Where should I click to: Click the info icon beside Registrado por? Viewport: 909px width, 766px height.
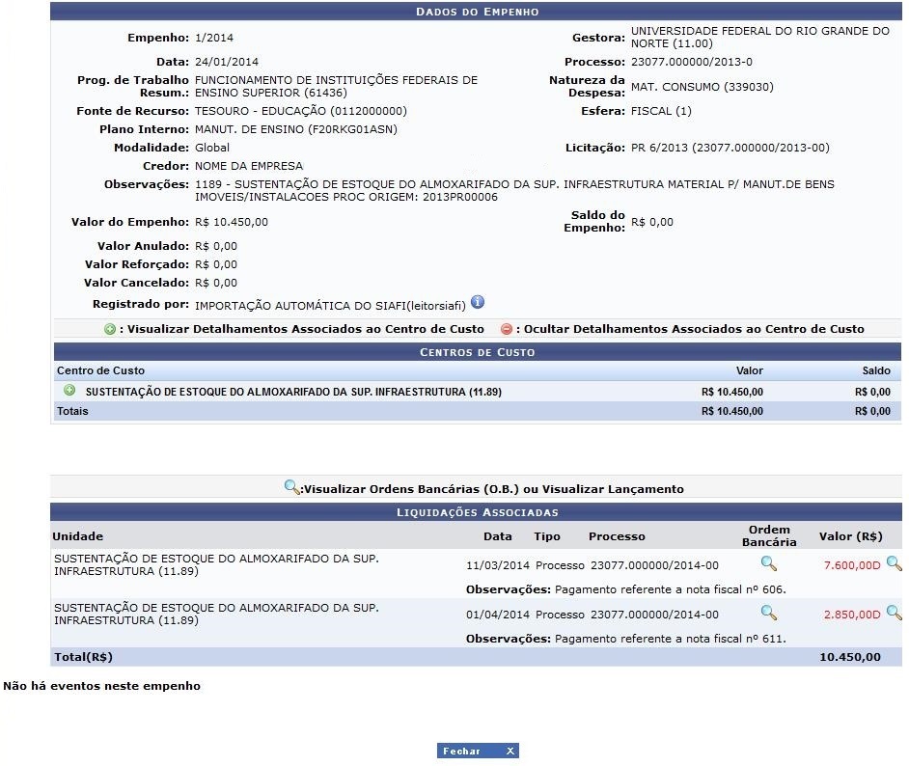[478, 302]
